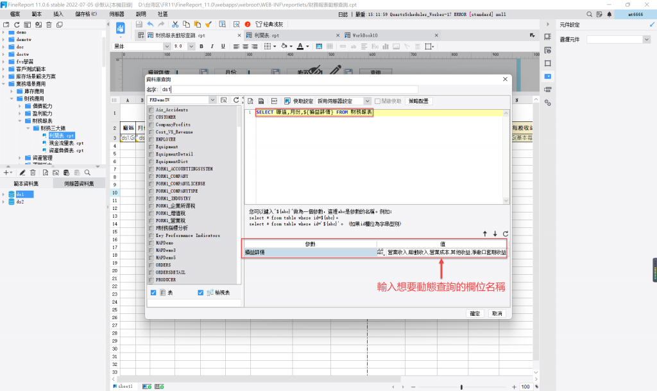The image size is (657, 391).
Task: Select the 現金流量表.cpt file in the tree
Action: [66, 143]
